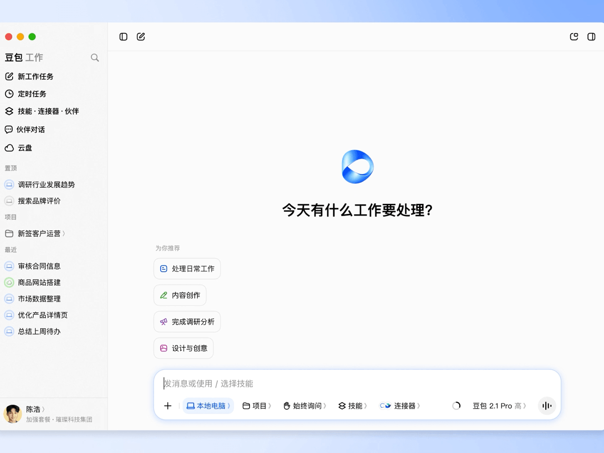Open the 技能 dropdown in input bar
This screenshot has height=453, width=604.
tap(352, 406)
